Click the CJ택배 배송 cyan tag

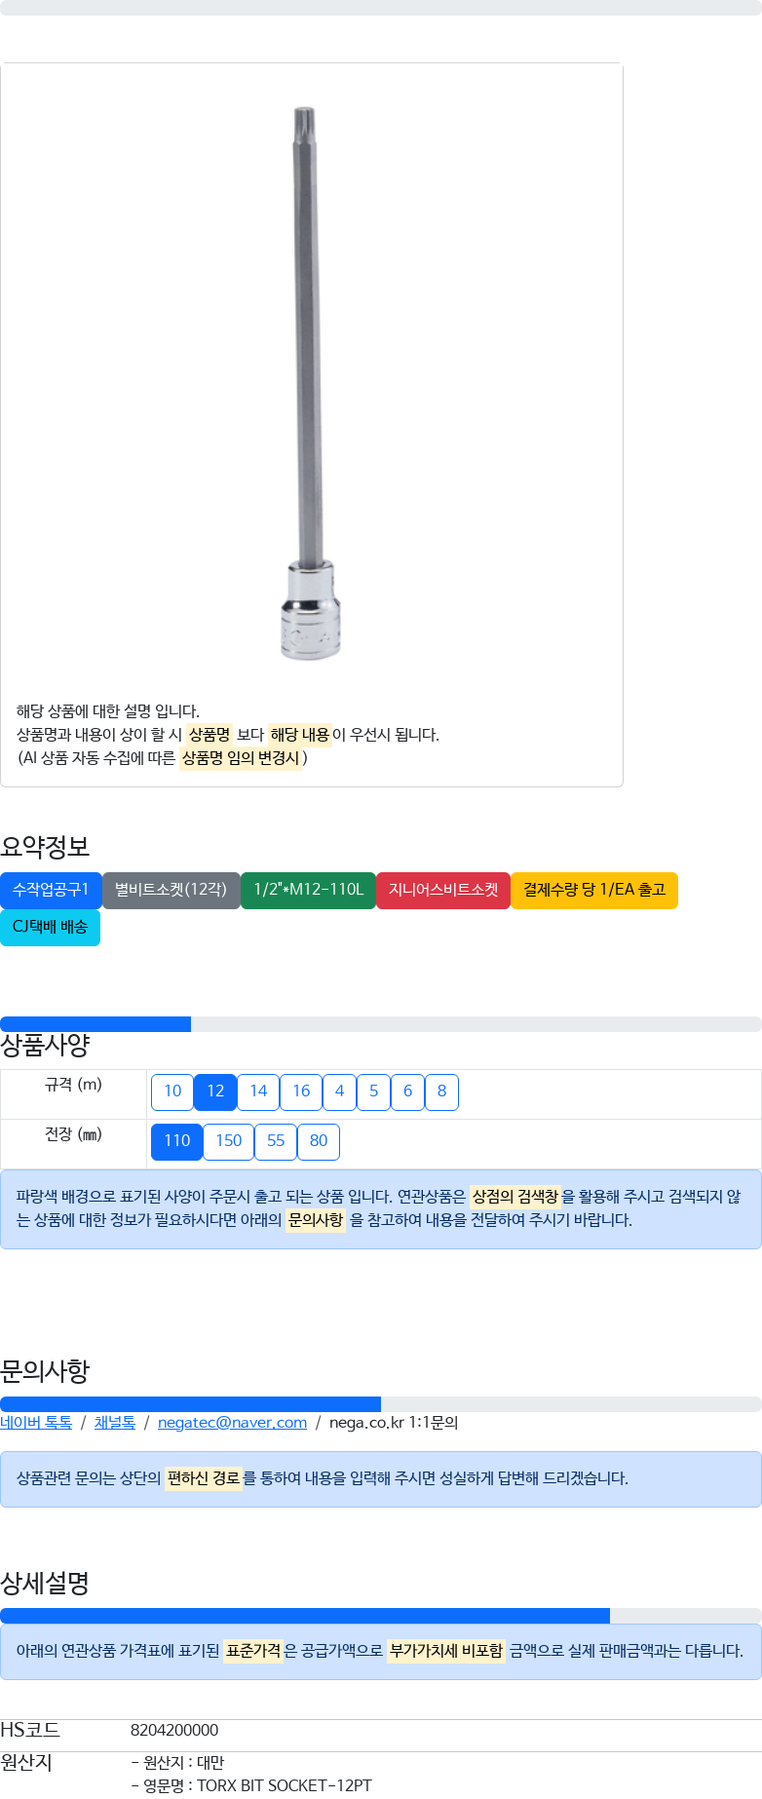tap(50, 928)
